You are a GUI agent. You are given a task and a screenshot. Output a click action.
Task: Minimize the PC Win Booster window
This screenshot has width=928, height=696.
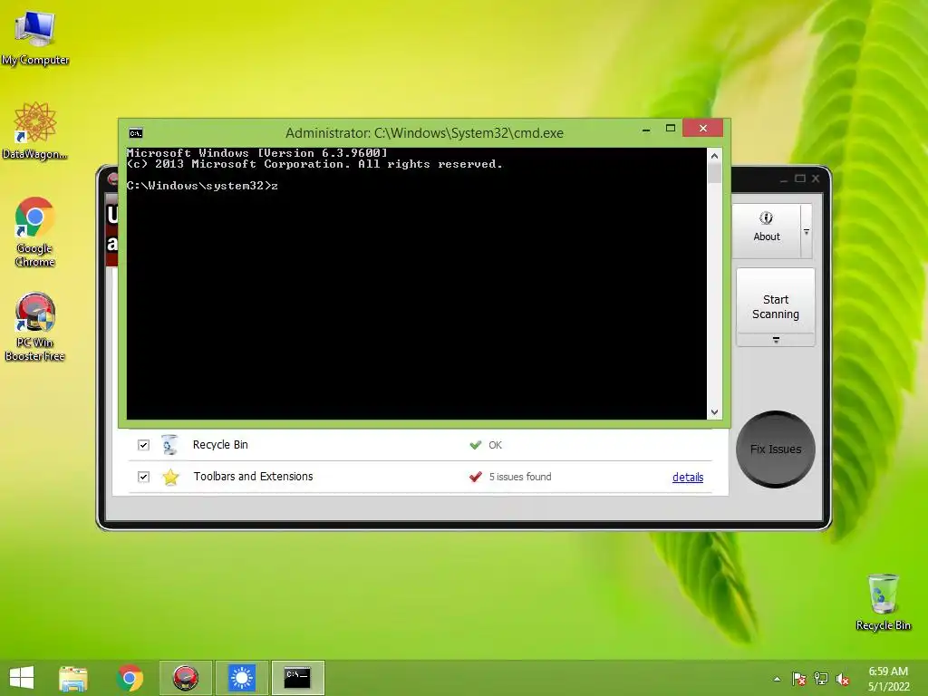[784, 179]
